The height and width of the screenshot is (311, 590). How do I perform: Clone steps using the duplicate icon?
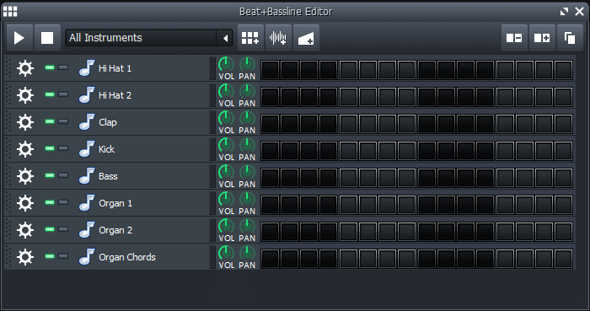tap(570, 38)
